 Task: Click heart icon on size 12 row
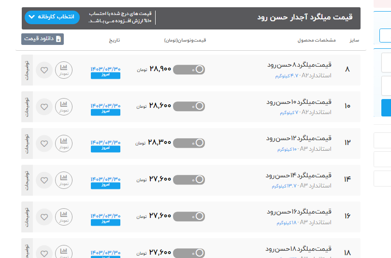[44, 143]
